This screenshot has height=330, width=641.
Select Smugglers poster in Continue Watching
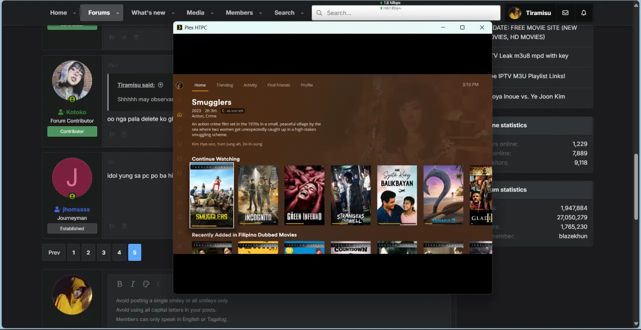(212, 195)
